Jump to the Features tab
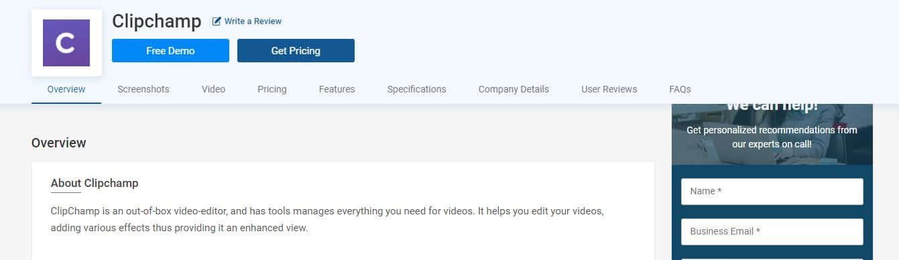 click(x=337, y=89)
